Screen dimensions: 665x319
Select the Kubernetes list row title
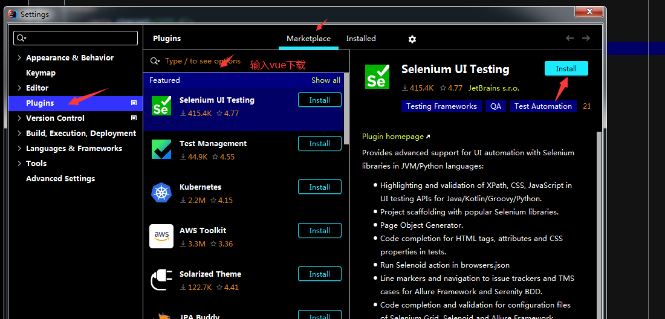click(201, 187)
